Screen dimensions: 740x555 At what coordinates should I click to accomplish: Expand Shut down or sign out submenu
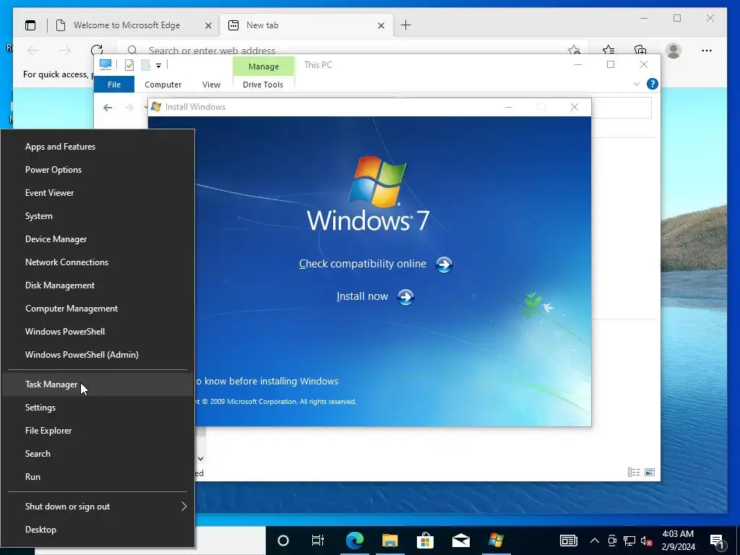[98, 507]
